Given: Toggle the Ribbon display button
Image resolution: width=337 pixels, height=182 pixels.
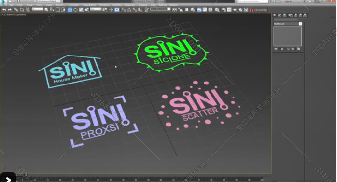Looking at the screenshot, I should [199, 10].
